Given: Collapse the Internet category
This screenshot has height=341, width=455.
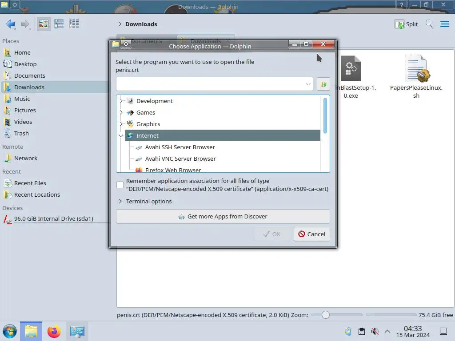Looking at the screenshot, I should tap(121, 136).
